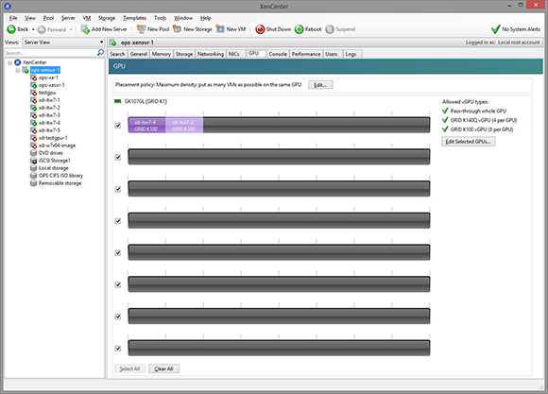The width and height of the screenshot is (548, 394).
Task: Click the Add New Server icon
Action: point(85,29)
